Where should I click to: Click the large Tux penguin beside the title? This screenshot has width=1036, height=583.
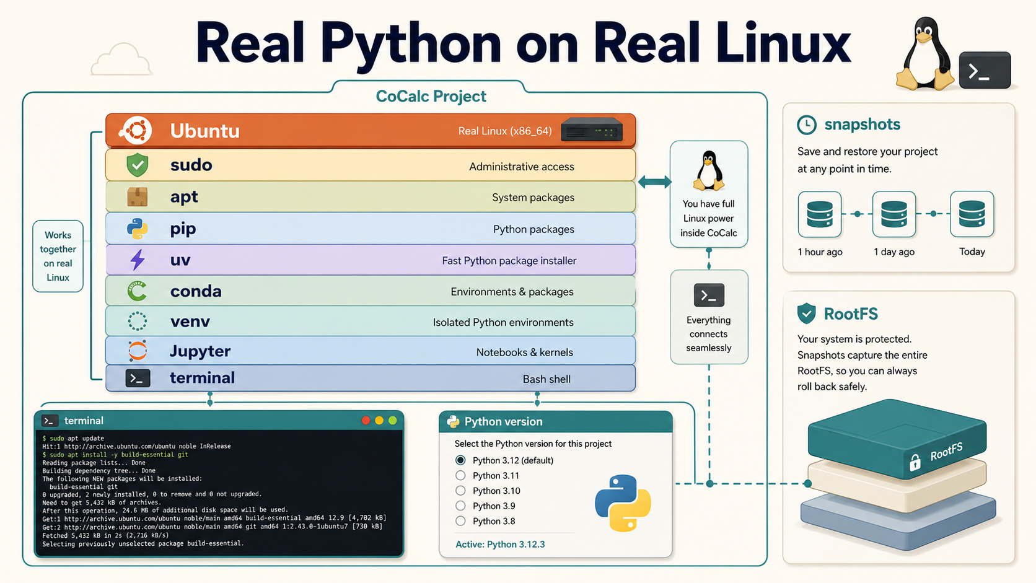pos(925,54)
